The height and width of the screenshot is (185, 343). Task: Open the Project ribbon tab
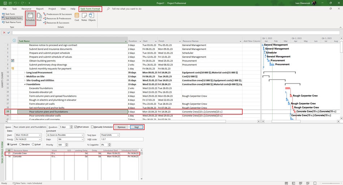pos(52,9)
